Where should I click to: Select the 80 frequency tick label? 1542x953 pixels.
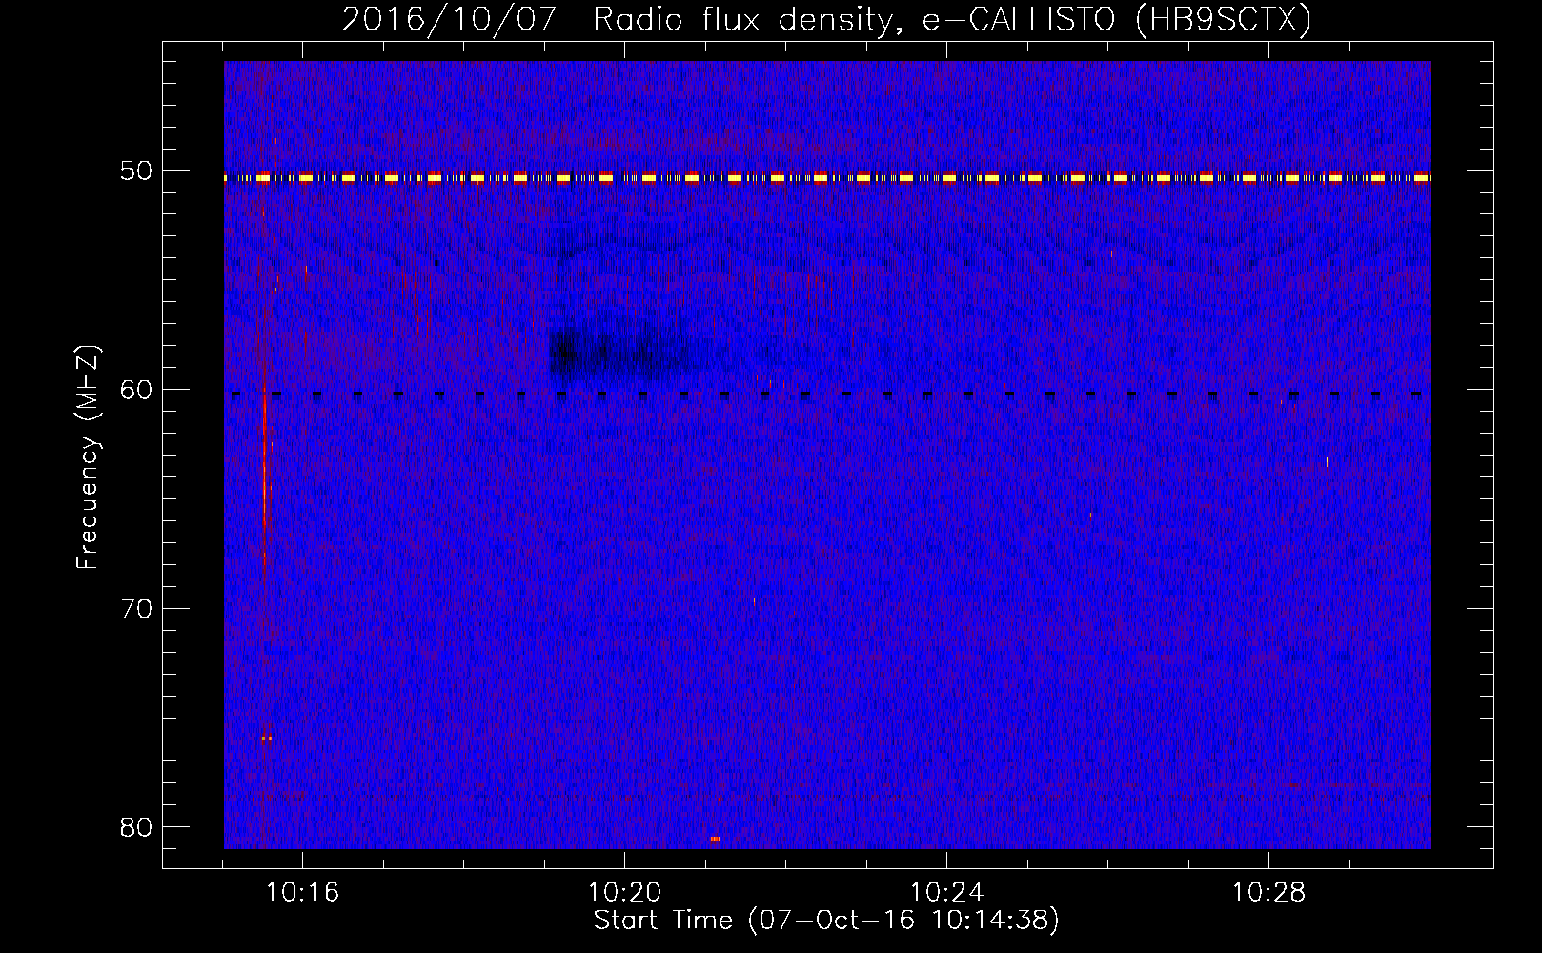[137, 826]
